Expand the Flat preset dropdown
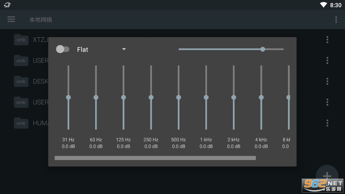345x194 pixels. (x=124, y=49)
